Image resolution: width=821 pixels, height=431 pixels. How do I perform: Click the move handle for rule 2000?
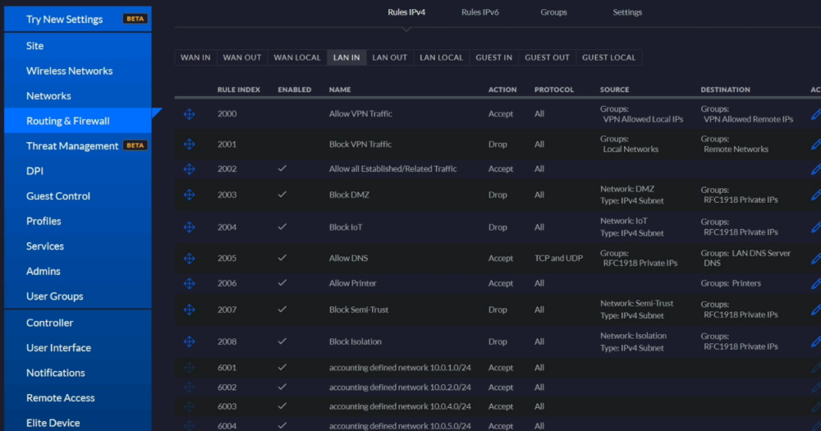pos(189,113)
